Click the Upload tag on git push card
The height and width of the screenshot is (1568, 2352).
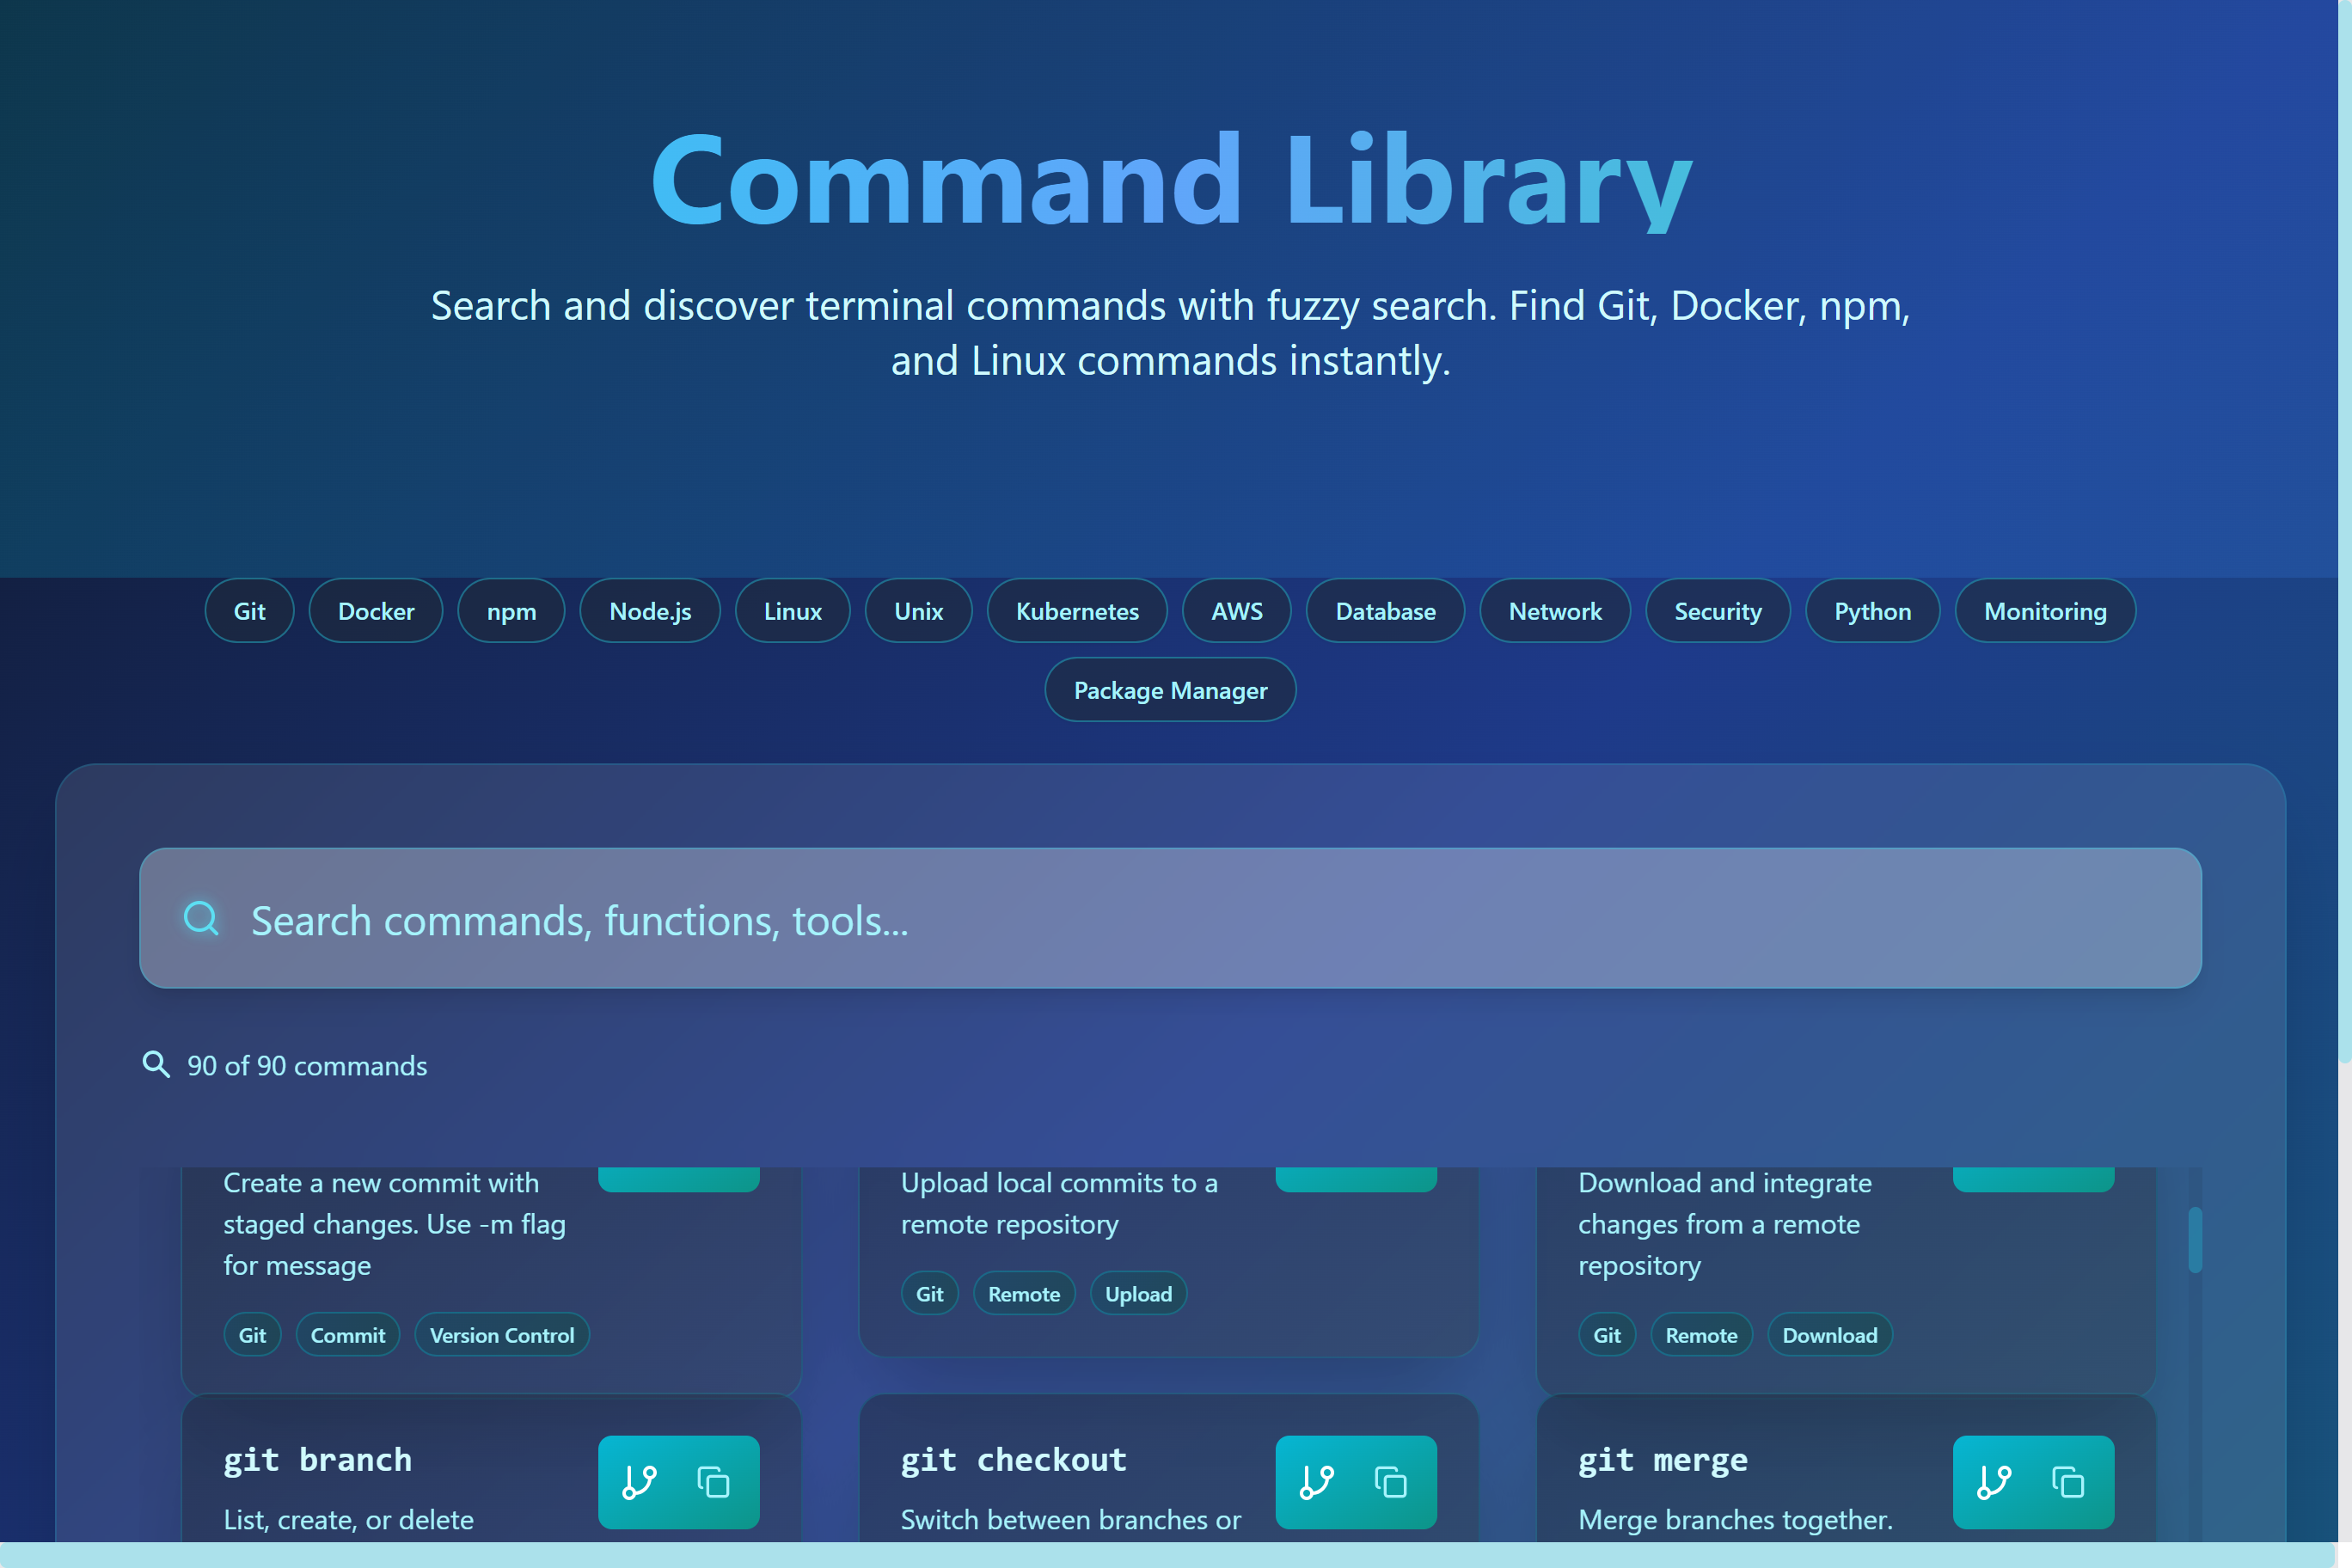(1138, 1293)
